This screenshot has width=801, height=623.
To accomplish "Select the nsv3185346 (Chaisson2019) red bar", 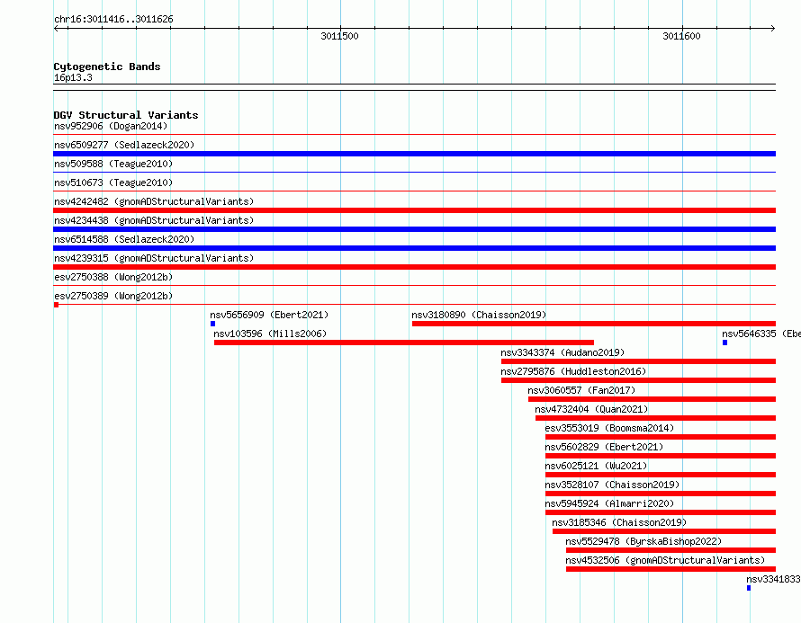I will 664,531.
